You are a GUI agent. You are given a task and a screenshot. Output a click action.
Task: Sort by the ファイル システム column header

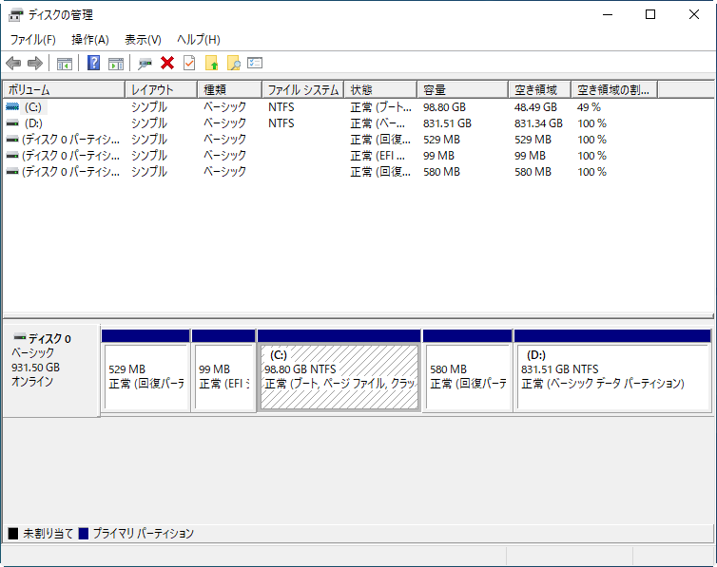(x=303, y=89)
